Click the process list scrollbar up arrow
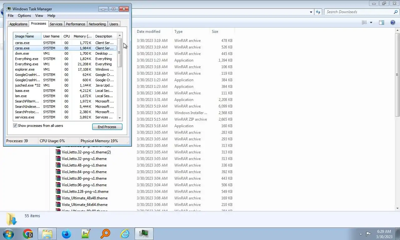Image resolution: width=400 pixels, height=240 pixels. (x=120, y=35)
